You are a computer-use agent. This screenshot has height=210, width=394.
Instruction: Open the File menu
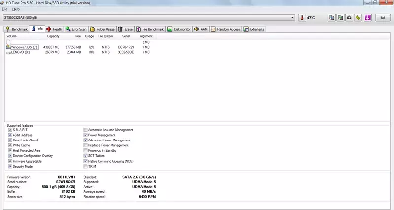click(4, 9)
